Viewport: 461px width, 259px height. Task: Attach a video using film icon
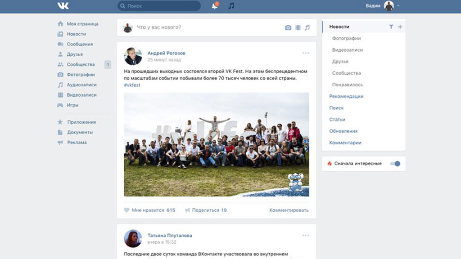(x=298, y=27)
